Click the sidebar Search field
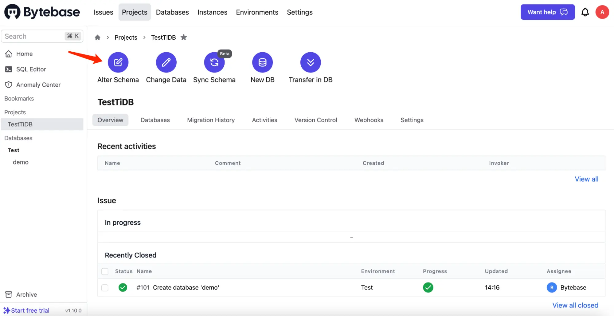The width and height of the screenshot is (614, 316). (42, 36)
